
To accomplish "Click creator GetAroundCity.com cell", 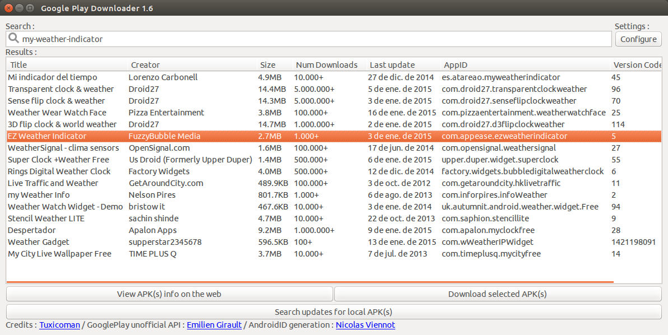I will [x=166, y=183].
